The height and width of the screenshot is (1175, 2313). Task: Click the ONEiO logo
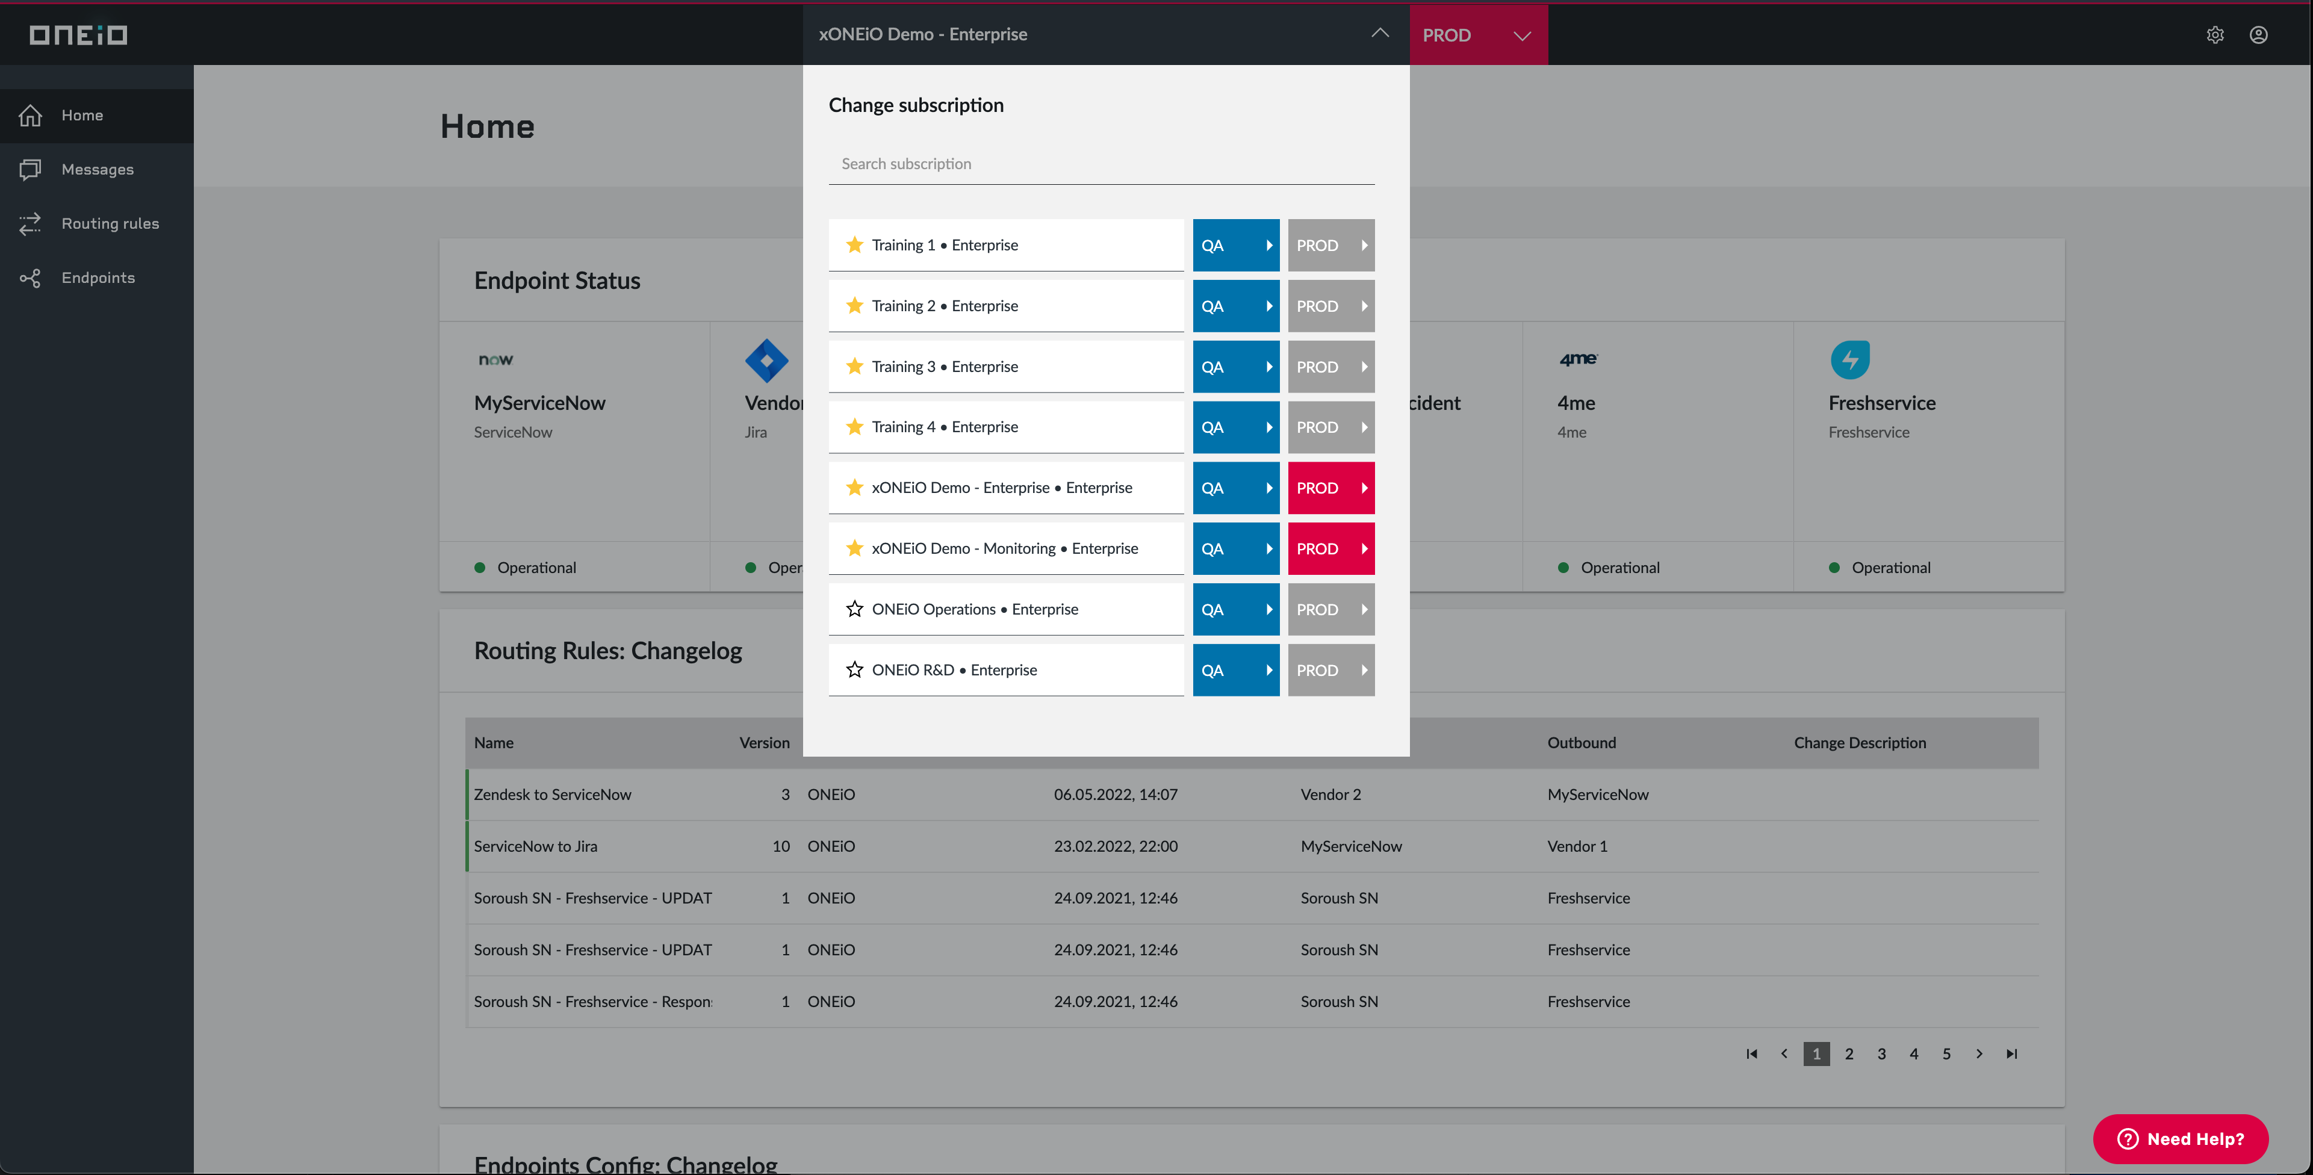coord(78,34)
